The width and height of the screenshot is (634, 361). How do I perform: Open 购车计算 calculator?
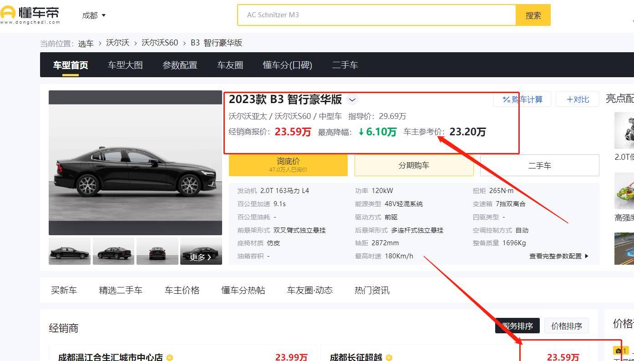522,99
